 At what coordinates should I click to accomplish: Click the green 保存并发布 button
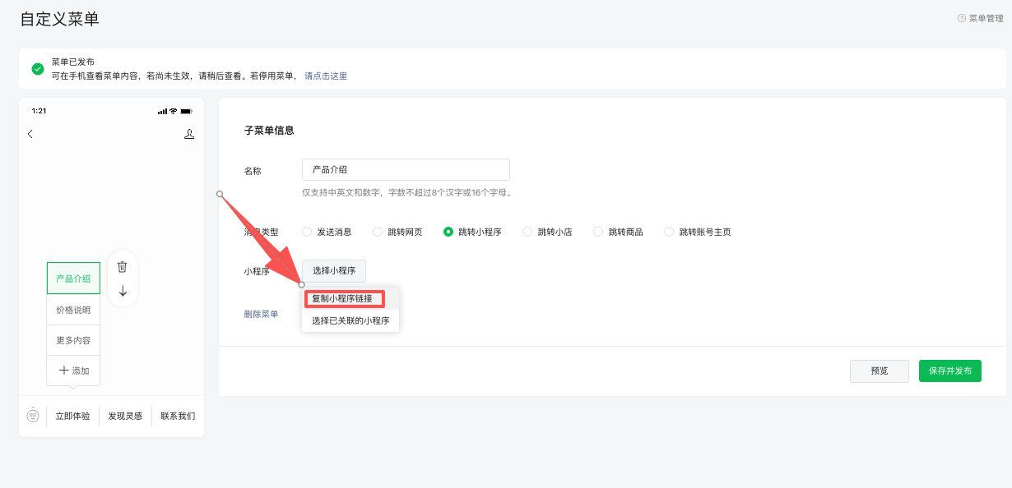pyautogui.click(x=949, y=371)
